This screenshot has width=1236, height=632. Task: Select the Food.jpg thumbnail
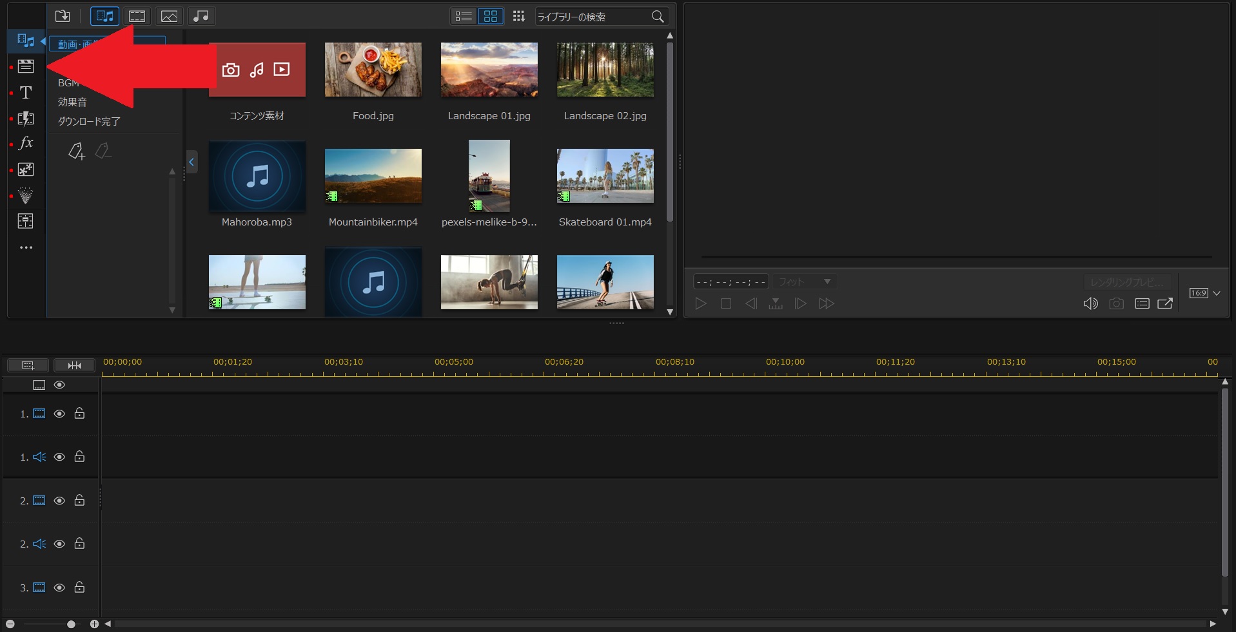pos(373,70)
